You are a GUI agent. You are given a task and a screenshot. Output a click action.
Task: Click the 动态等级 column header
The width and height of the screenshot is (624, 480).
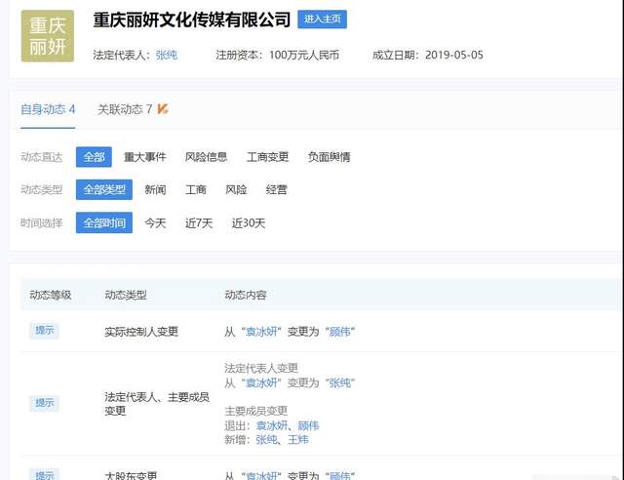[x=51, y=295]
